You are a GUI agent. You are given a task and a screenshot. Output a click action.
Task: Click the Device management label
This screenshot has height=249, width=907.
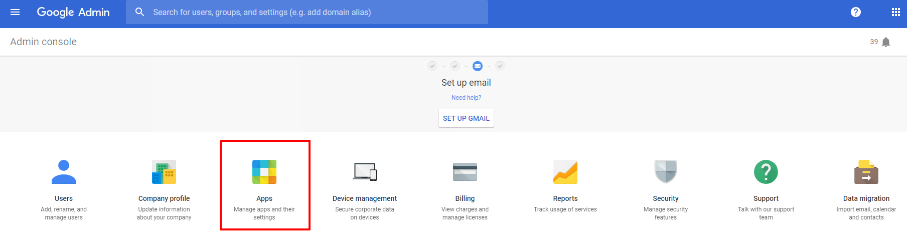pos(365,198)
